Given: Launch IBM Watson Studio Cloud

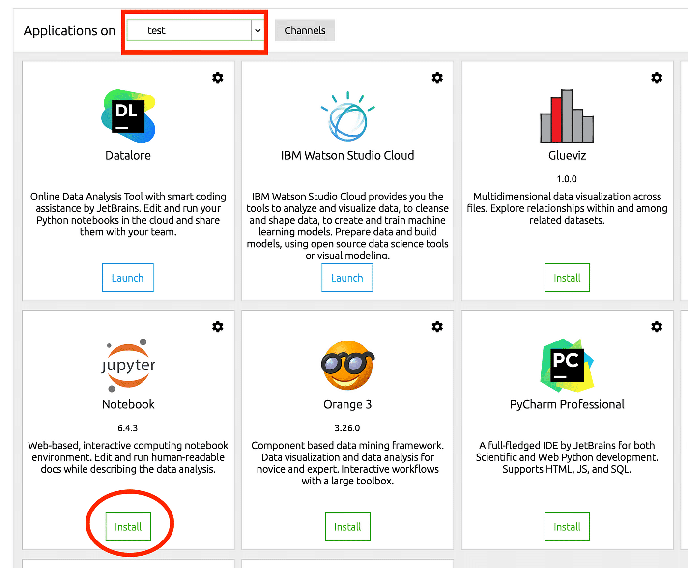Looking at the screenshot, I should coord(347,278).
